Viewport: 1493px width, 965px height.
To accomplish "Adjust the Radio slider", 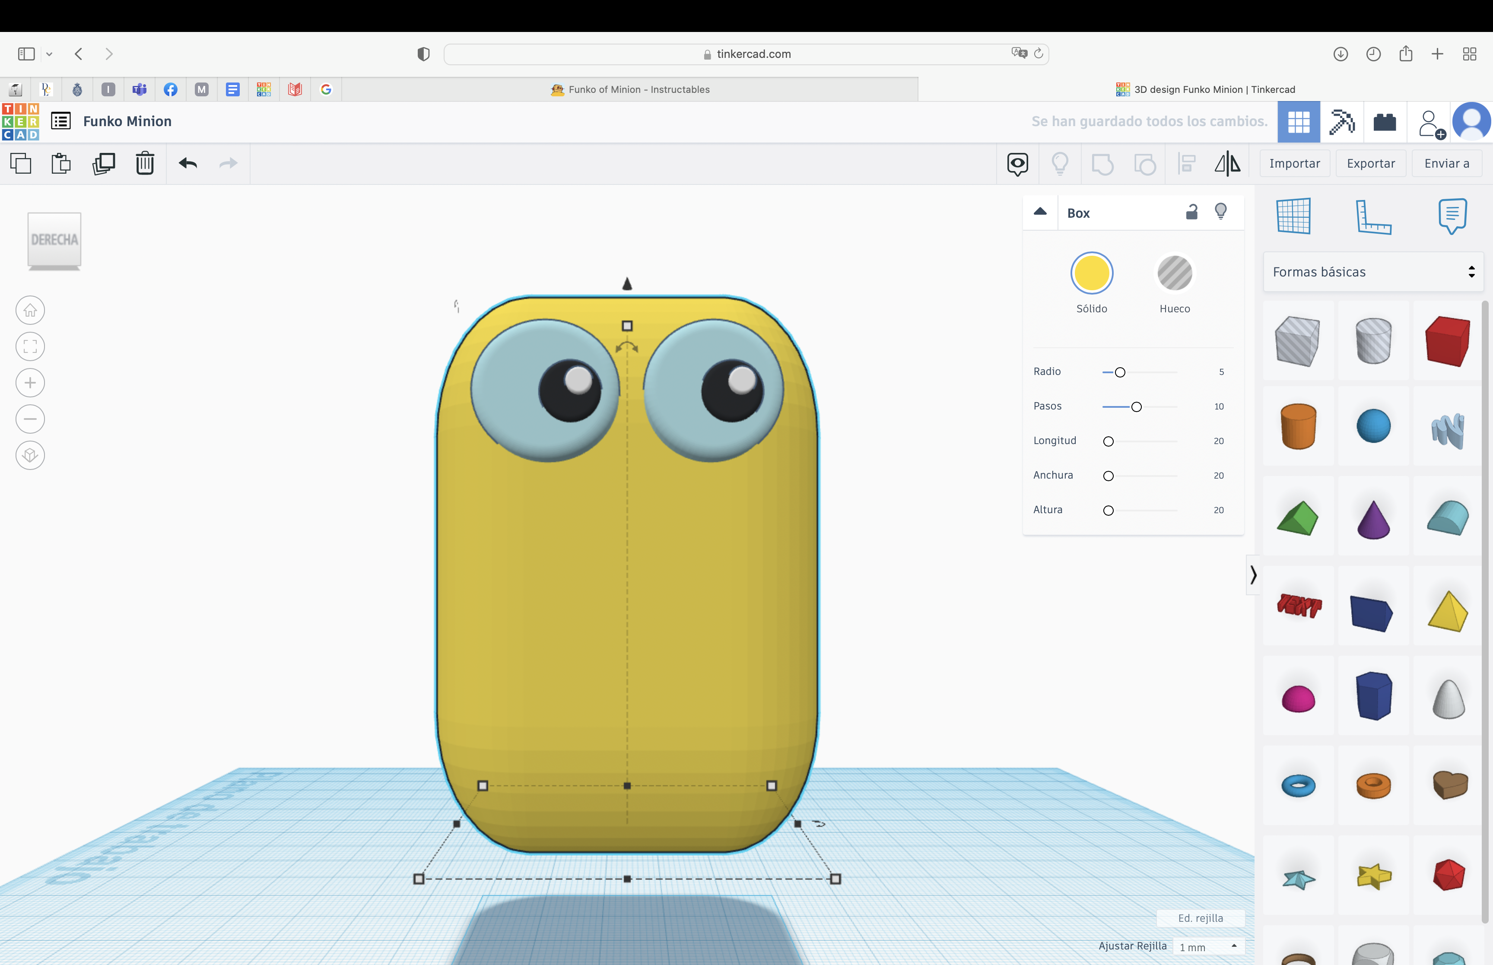I will point(1120,372).
